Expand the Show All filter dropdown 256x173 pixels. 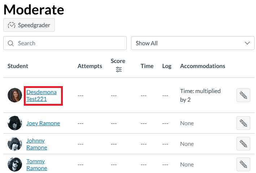click(188, 43)
